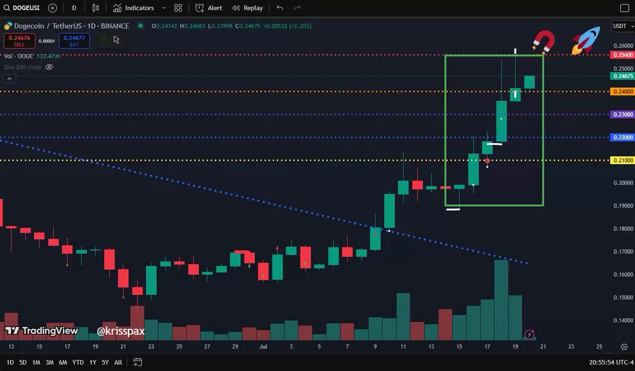The height and width of the screenshot is (371, 635).
Task: Switch range to All
Action: (x=118, y=363)
